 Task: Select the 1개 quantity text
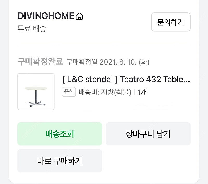(142, 92)
